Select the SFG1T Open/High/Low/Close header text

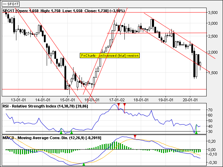pos(64,11)
